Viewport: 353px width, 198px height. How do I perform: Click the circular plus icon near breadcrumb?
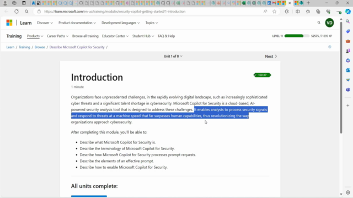(330, 47)
